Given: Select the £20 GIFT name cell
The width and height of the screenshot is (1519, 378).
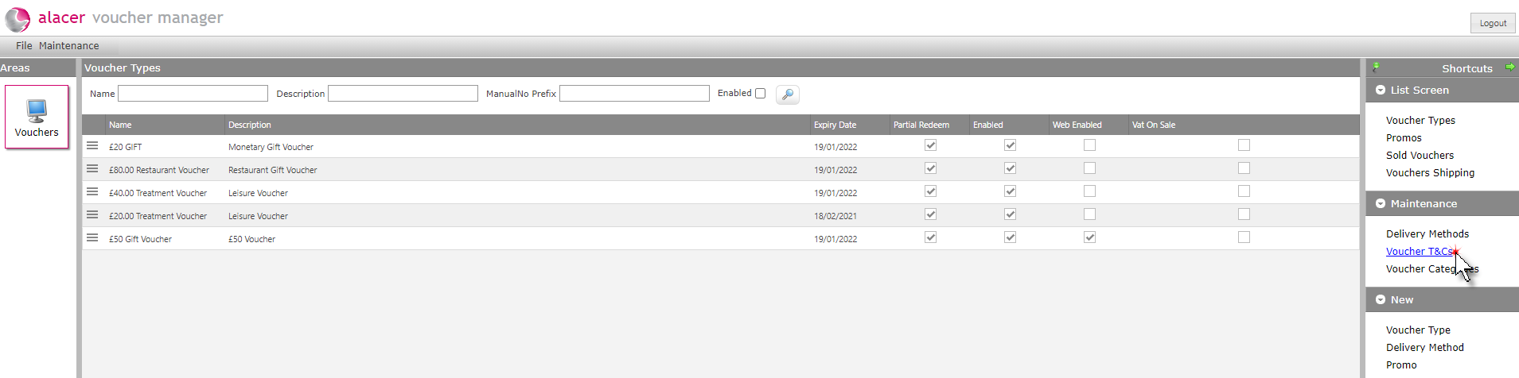Looking at the screenshot, I should (x=125, y=147).
